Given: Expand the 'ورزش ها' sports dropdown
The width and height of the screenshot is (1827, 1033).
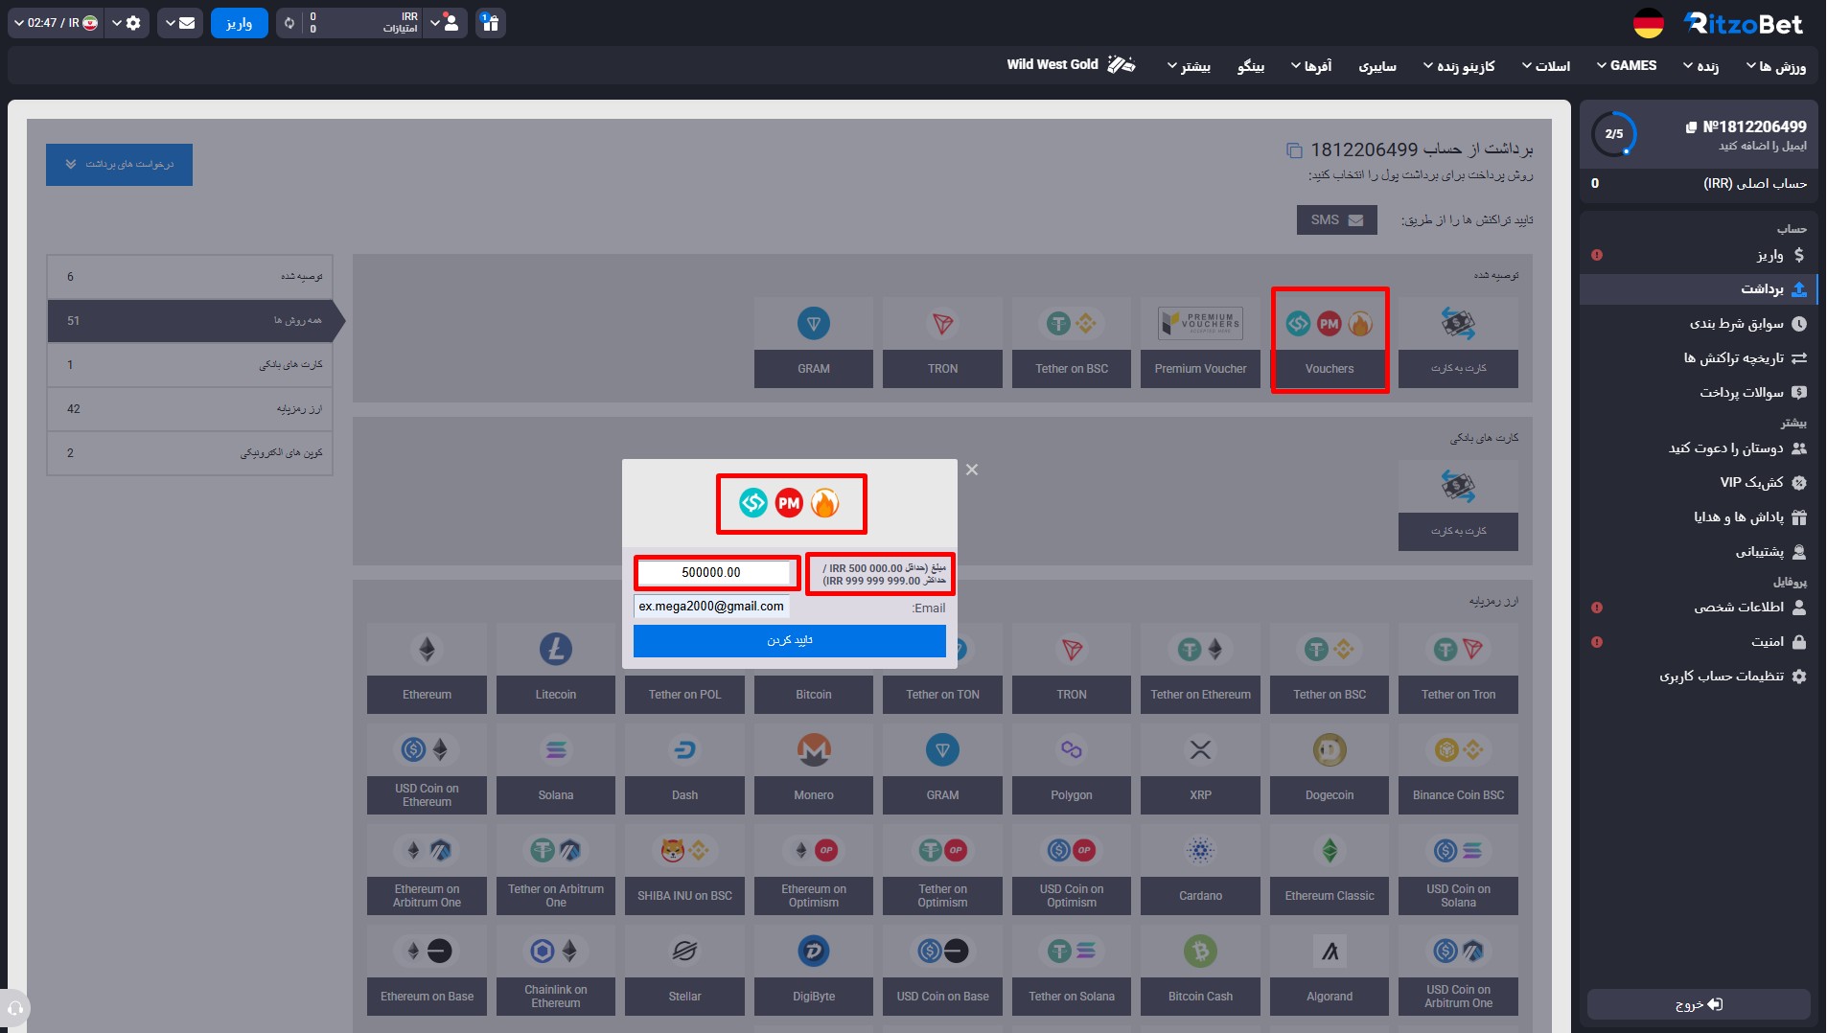Looking at the screenshot, I should pos(1776,66).
